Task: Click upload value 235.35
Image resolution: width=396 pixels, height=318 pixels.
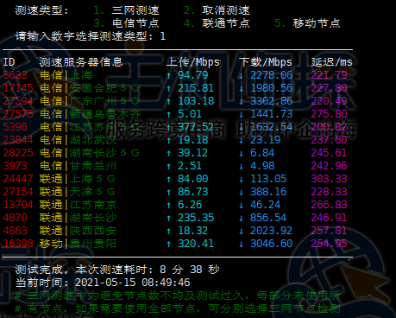Action: 196,218
